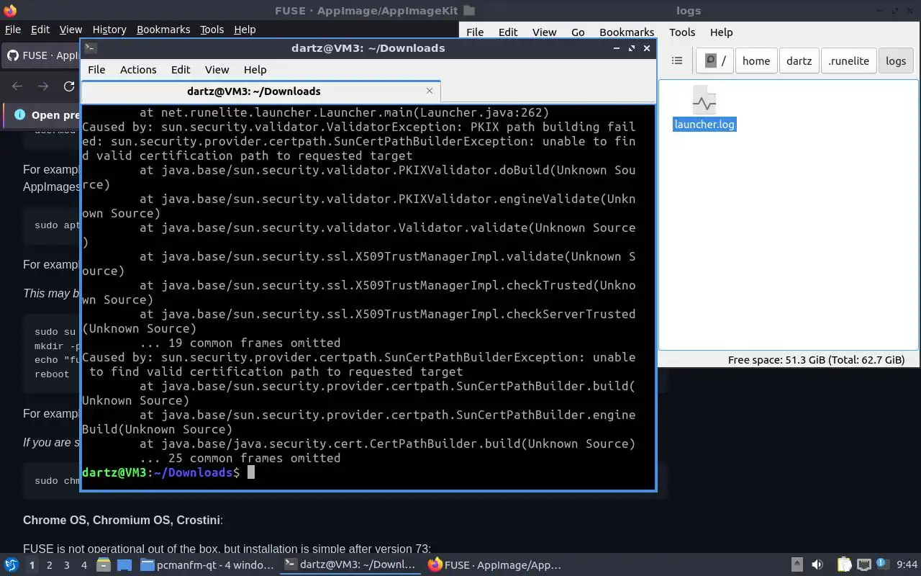This screenshot has width=921, height=576.
Task: Select the root folder path button
Action: pos(715,61)
